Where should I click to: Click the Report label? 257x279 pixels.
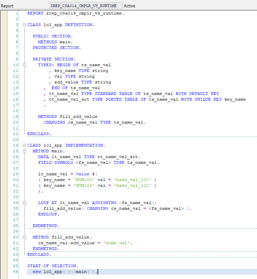[x=7, y=6]
